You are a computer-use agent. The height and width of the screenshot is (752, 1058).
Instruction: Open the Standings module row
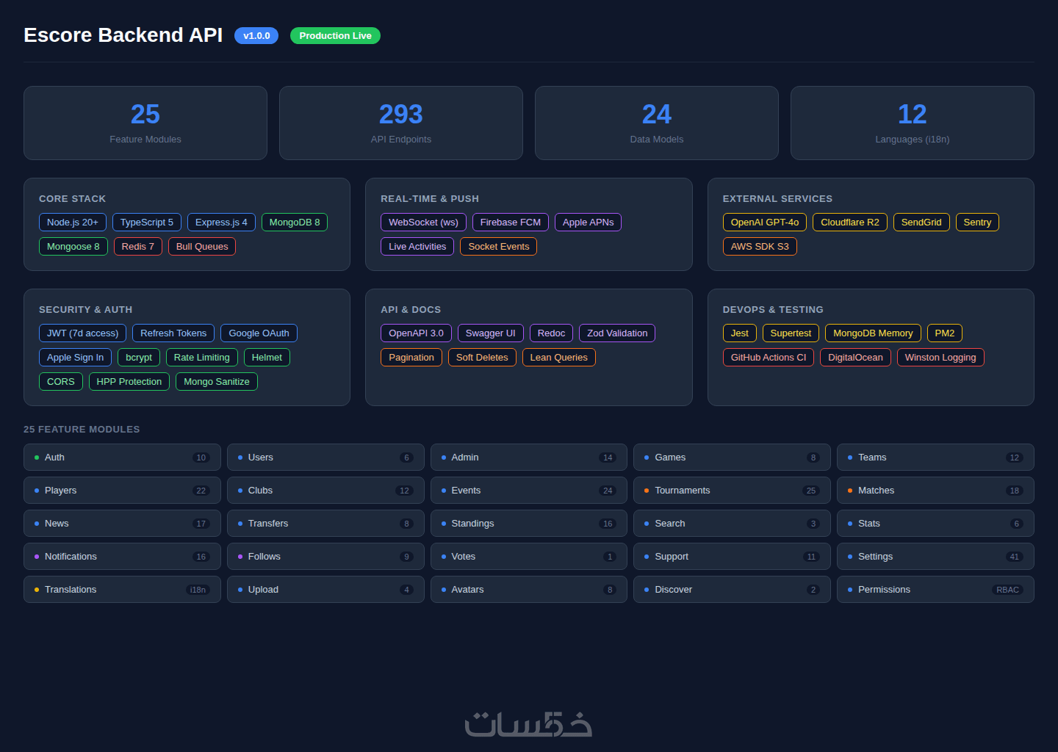[529, 523]
